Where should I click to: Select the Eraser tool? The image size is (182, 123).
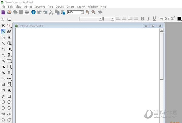pyautogui.click(x=9, y=31)
